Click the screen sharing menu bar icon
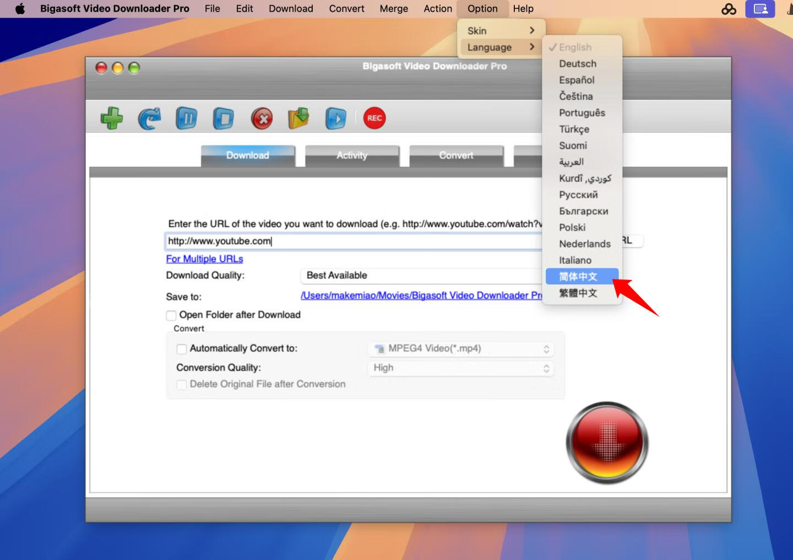 coord(761,9)
